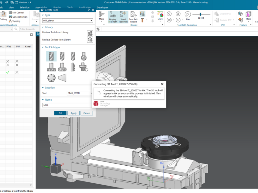Maximize the operation navigator panel
Viewport: 258px width, 193px height.
pos(31,35)
